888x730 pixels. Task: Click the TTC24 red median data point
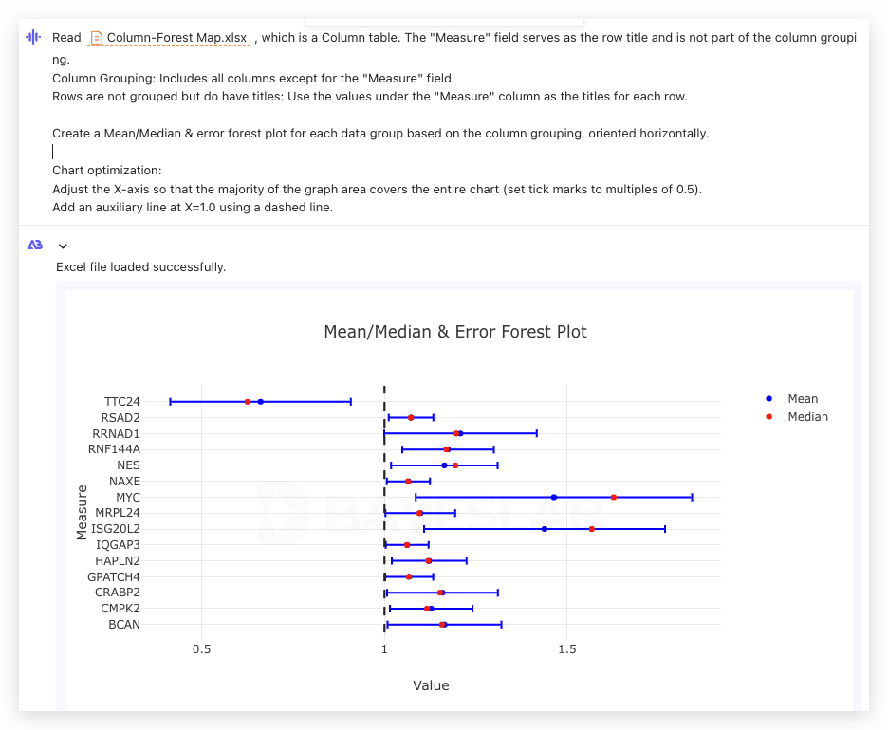click(x=248, y=402)
